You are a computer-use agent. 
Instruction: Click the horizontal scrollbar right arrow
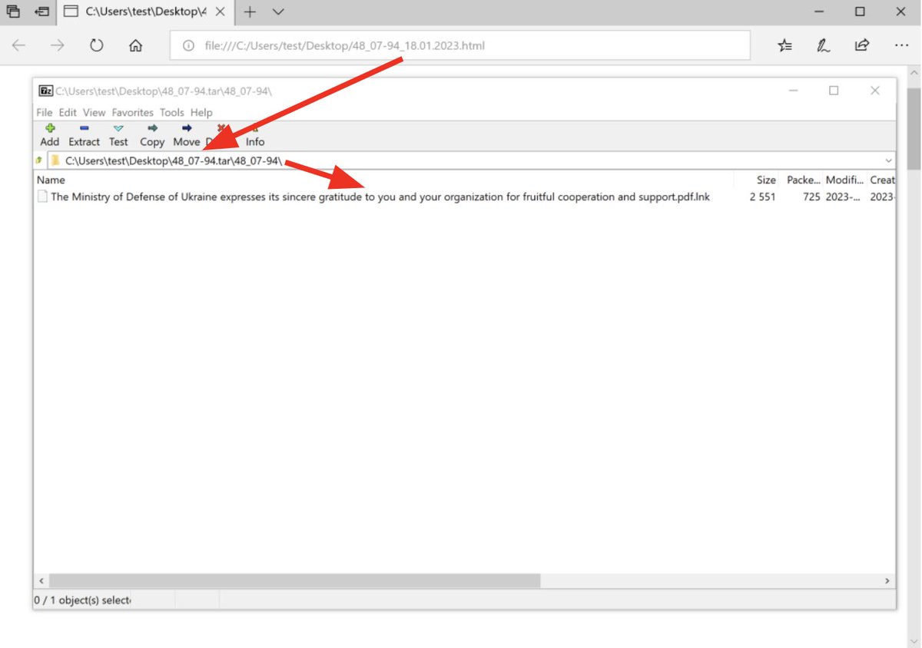click(x=887, y=581)
